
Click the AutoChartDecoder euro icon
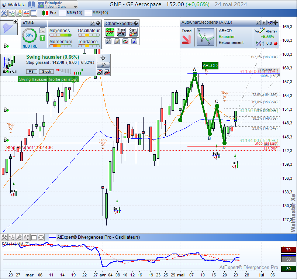pos(264,23)
